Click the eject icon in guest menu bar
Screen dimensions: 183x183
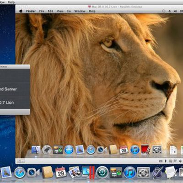click(x=170, y=11)
